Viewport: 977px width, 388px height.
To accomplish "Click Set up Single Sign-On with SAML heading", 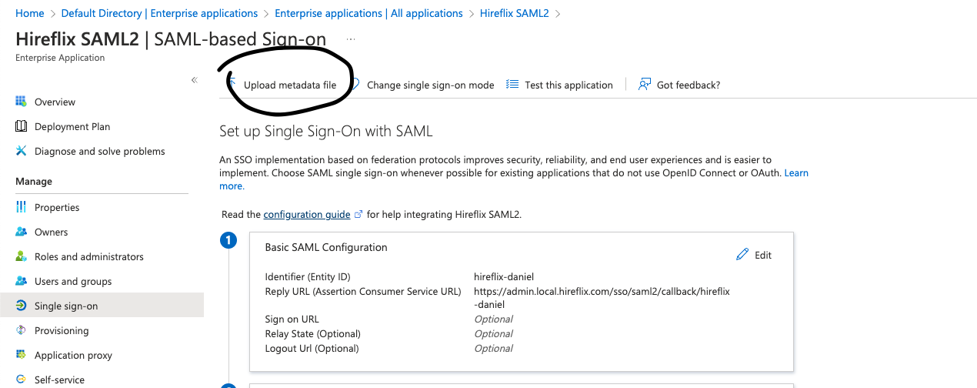I will (x=326, y=131).
